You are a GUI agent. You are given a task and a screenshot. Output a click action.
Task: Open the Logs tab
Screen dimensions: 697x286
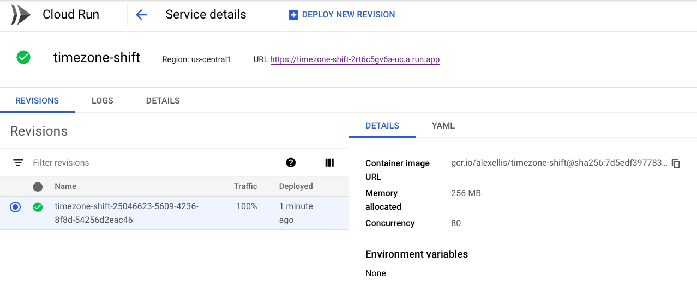tap(103, 101)
